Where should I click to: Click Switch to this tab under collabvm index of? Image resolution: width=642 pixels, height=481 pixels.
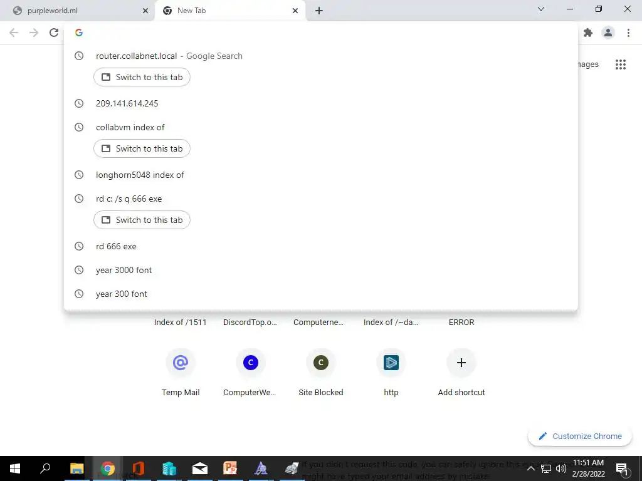(x=142, y=148)
